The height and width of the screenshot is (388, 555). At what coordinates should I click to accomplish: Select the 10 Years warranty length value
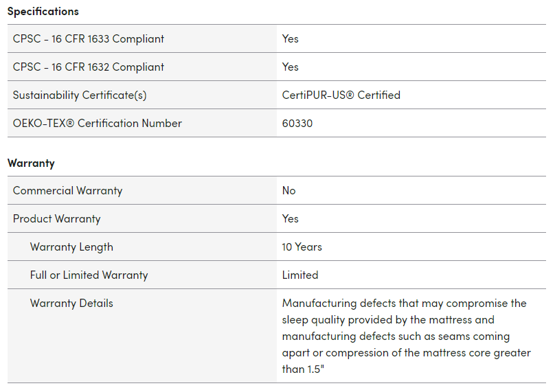tap(302, 247)
